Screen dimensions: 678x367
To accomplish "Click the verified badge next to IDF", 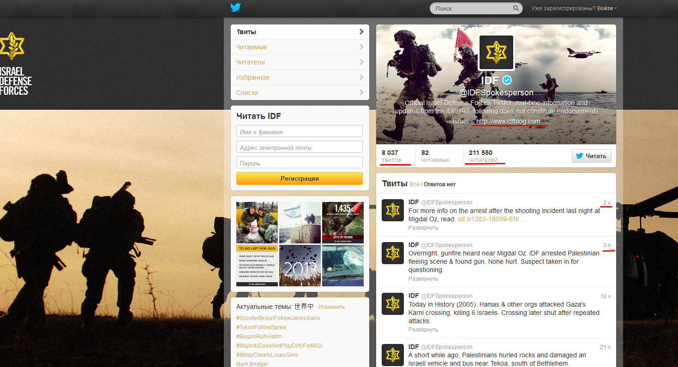I will click(507, 80).
